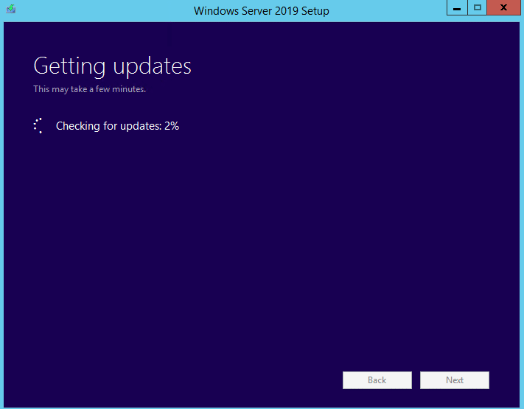
Task: Click the word "updates" in the large heading
Action: click(152, 66)
